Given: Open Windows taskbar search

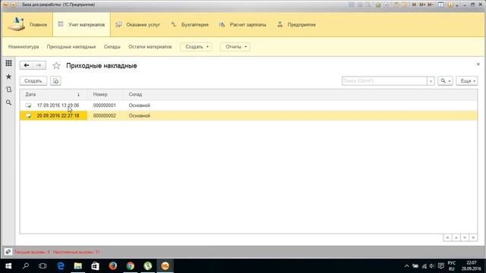Looking at the screenshot, I should (26, 266).
